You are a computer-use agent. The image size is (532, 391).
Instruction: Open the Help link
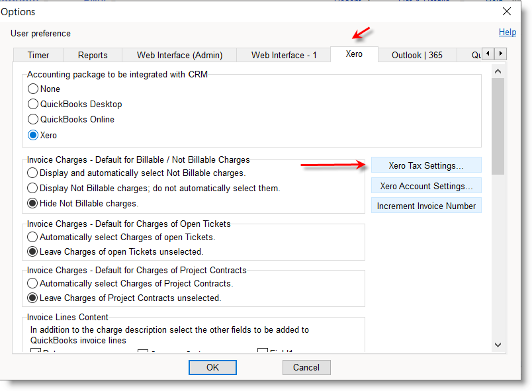[x=508, y=32]
